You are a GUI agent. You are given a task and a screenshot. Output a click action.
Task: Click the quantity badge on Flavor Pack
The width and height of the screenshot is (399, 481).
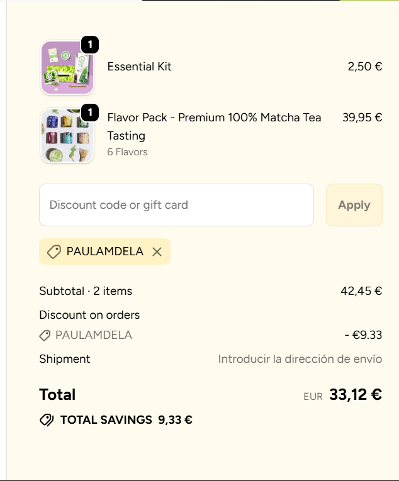tap(90, 113)
